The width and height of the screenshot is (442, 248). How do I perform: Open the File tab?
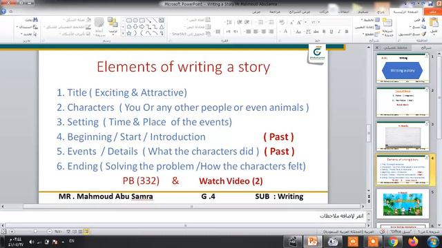pyautogui.click(x=432, y=12)
